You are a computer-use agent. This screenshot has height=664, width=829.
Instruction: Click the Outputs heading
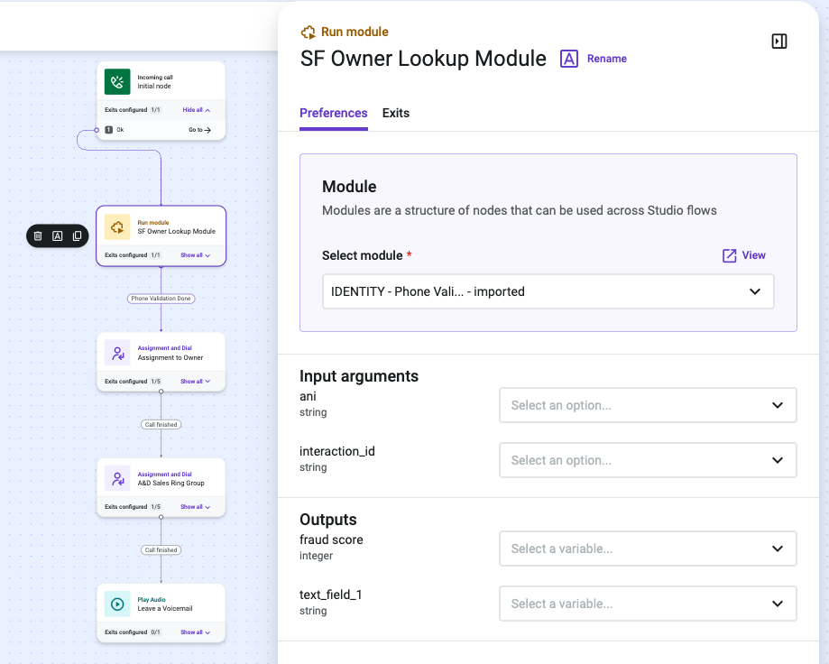[x=328, y=520]
